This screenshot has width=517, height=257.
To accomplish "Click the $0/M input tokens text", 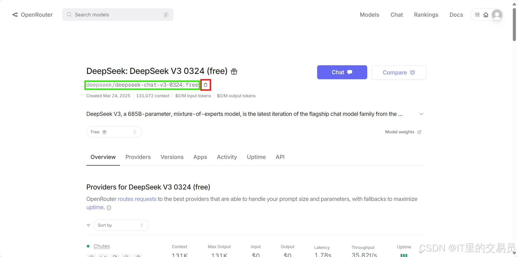I will tap(193, 96).
